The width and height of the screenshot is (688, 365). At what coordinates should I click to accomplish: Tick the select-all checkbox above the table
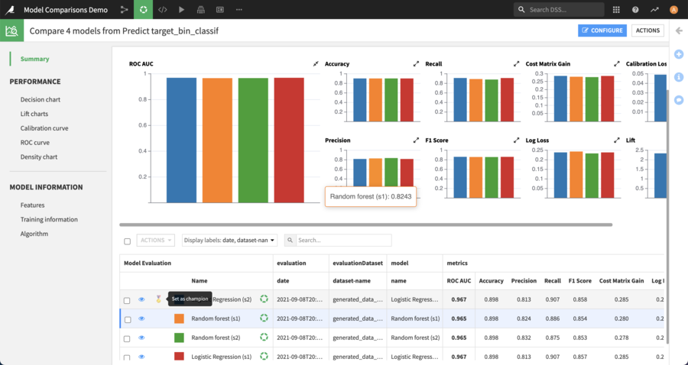pyautogui.click(x=128, y=241)
